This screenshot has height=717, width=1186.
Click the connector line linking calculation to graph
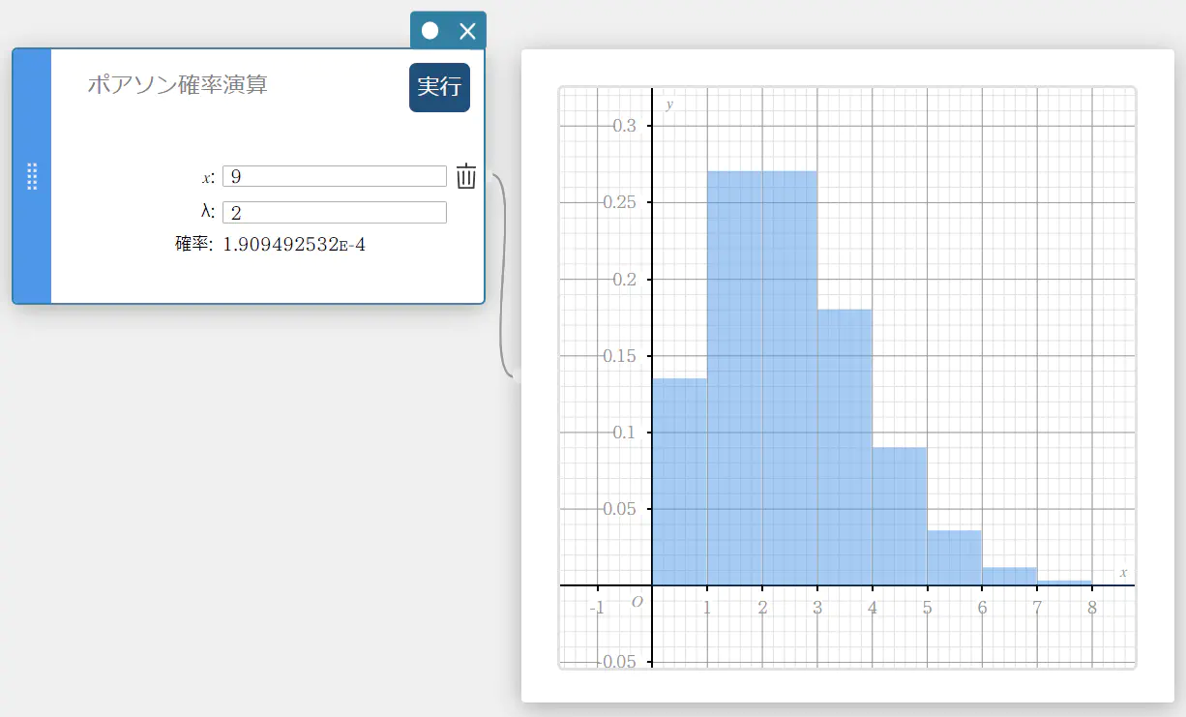(502, 281)
